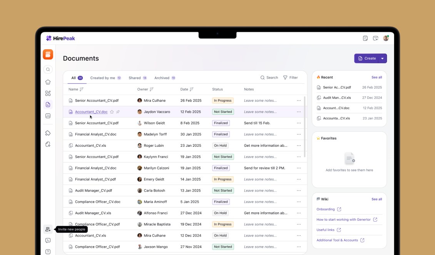
Task: Edit note Send for review till 2 PM.
Action: 265,168
